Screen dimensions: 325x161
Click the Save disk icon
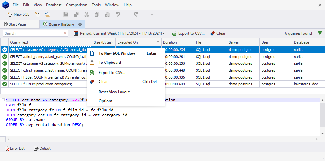66,14
